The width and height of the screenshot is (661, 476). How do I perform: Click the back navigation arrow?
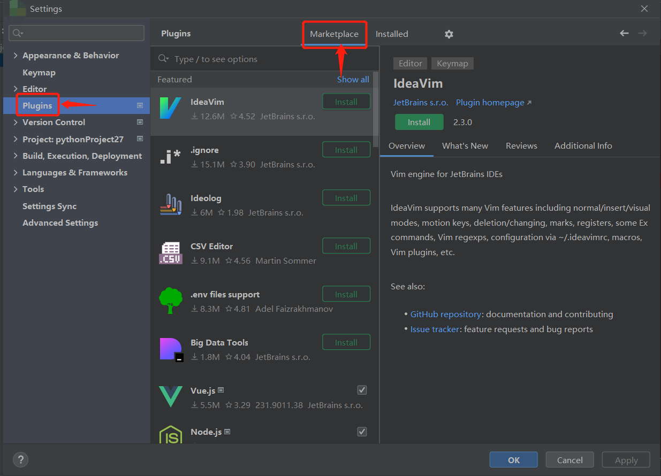[x=624, y=33]
